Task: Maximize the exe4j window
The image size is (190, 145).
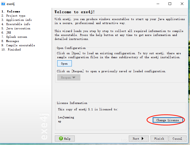Action: pyautogui.click(x=170, y=4)
